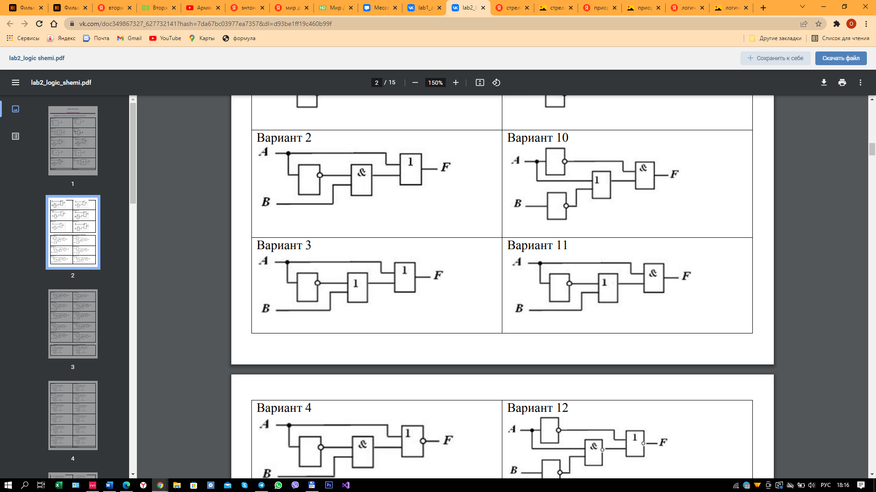
Task: Click the Вариант 10 heading text
Action: (537, 138)
